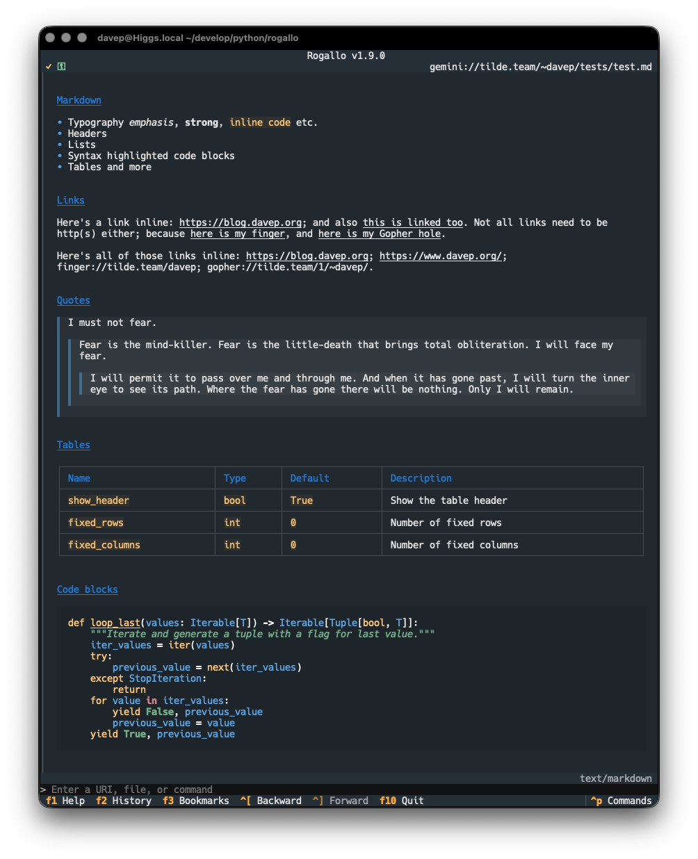Click the window title davep@Higgs.local path
This screenshot has width=698, height=859.
(198, 38)
